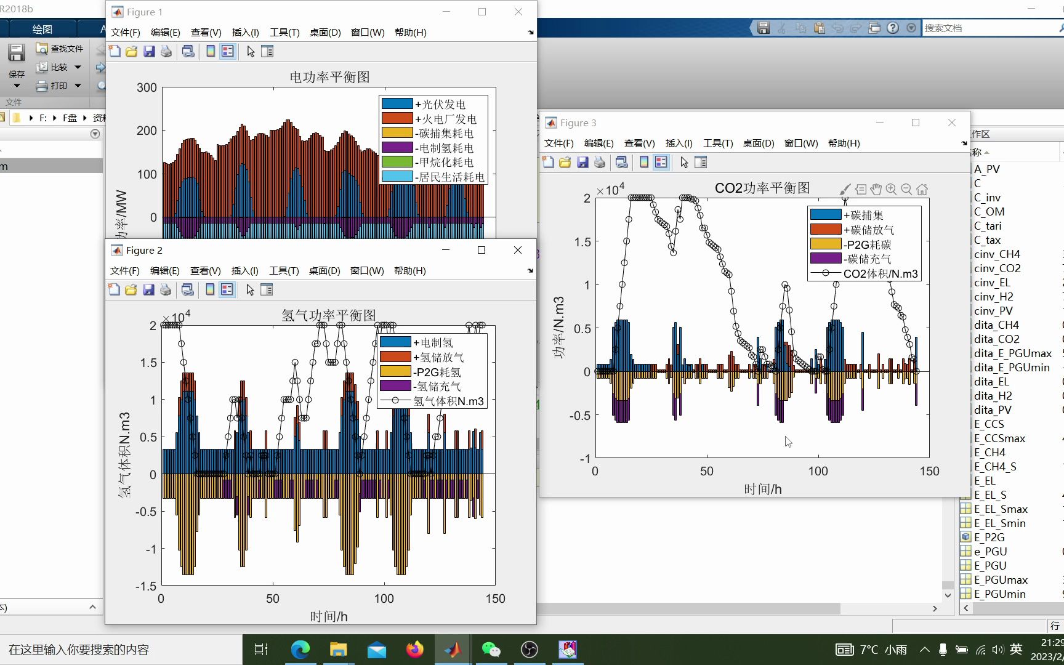Select zoom in tool on CO2 axes
The image size is (1064, 665).
click(x=891, y=190)
